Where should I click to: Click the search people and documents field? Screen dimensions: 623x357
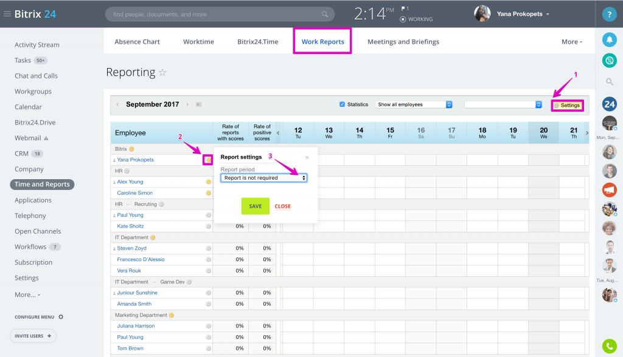220,15
